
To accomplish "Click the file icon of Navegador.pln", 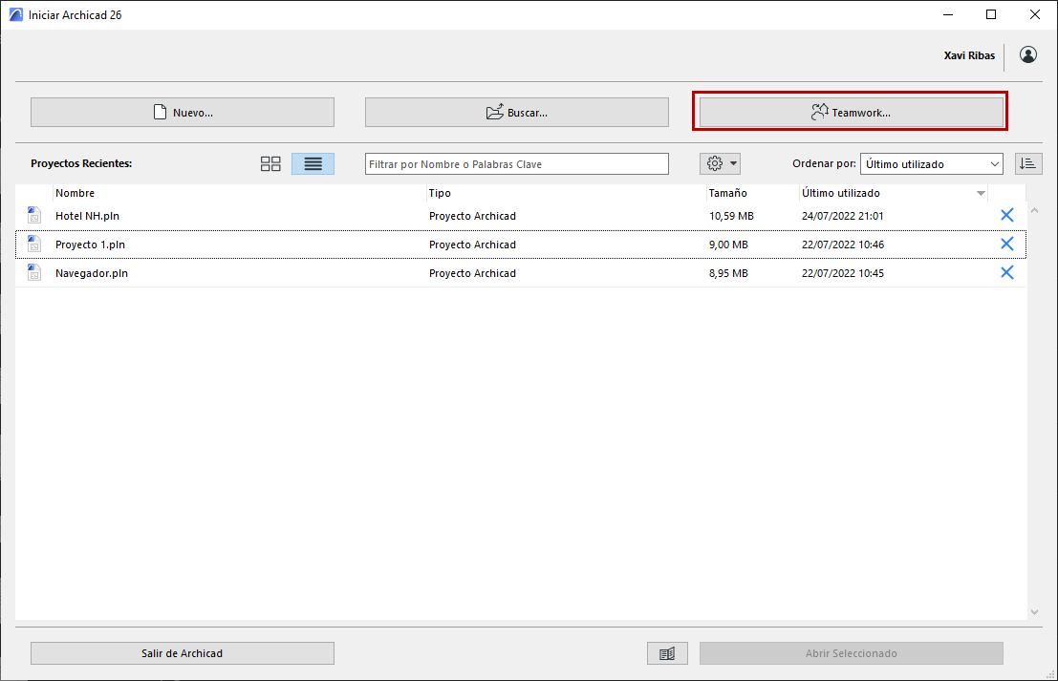I will click(x=33, y=272).
